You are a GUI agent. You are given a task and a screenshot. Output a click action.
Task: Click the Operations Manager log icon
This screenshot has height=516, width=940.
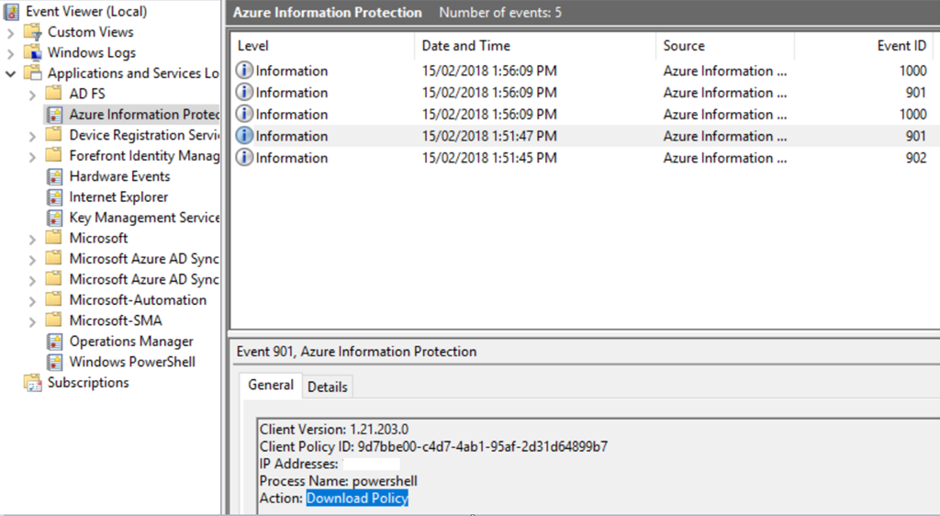point(54,342)
